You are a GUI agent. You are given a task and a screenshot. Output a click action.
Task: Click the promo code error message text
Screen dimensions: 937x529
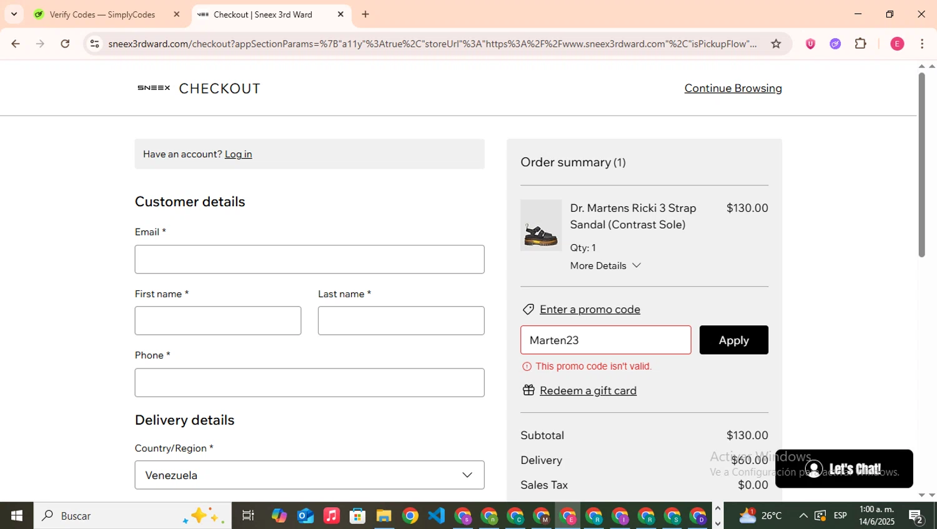(x=593, y=367)
